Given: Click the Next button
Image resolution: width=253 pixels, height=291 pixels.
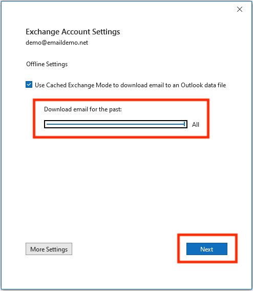Looking at the screenshot, I should coord(207,249).
